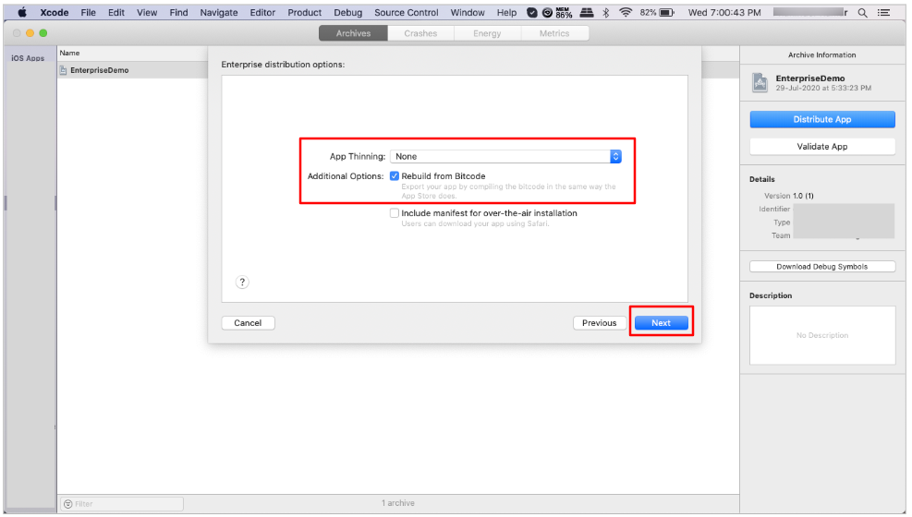The height and width of the screenshot is (517, 912).
Task: Open the Apple menu icon
Action: pos(22,12)
